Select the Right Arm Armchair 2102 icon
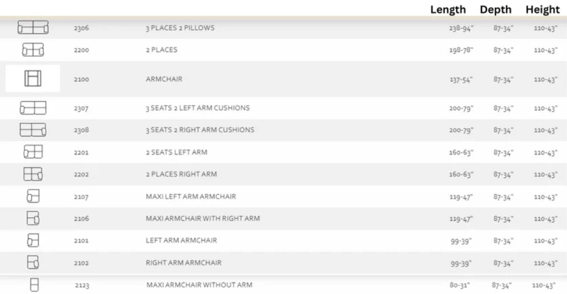This screenshot has width=567, height=294. point(33,263)
